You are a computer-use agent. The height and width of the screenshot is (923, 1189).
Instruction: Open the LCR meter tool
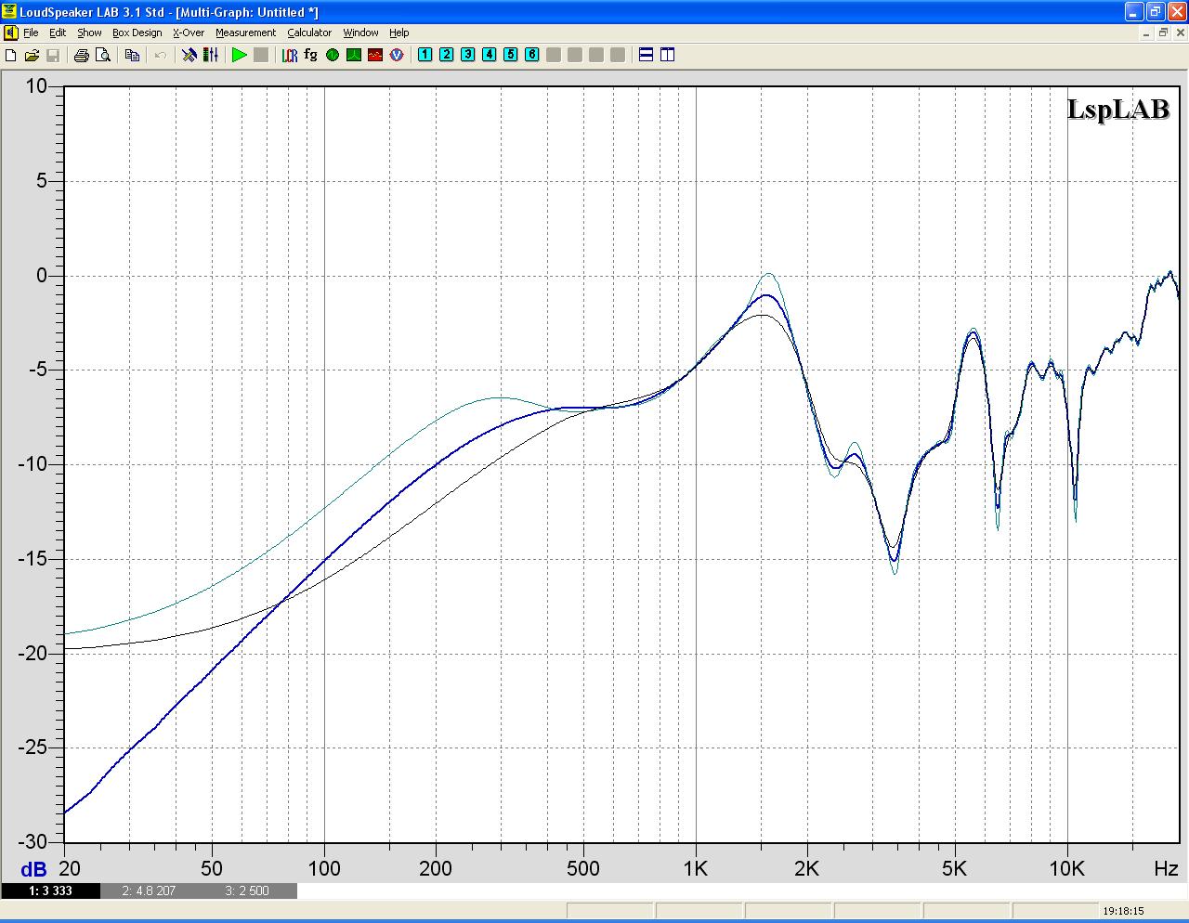point(289,56)
